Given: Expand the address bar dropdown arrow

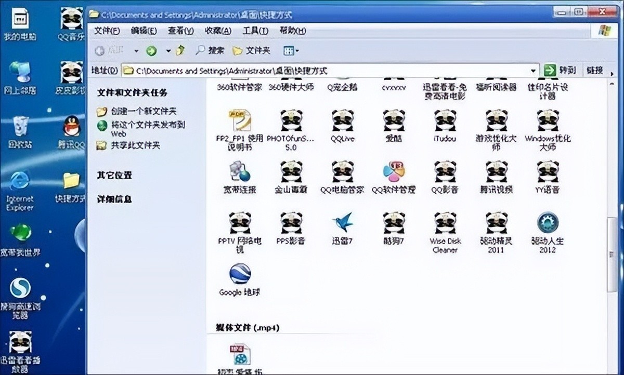Looking at the screenshot, I should click(x=534, y=70).
